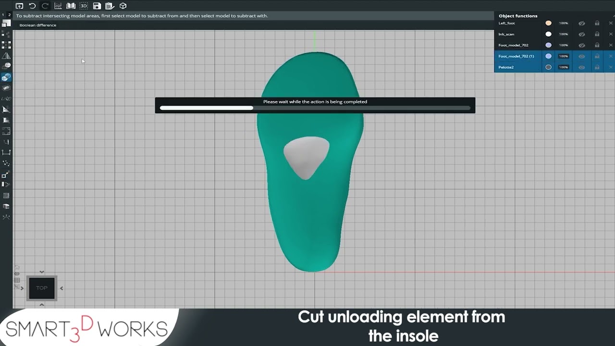The height and width of the screenshot is (346, 615).
Task: Select the Ink_scan object row
Action: pos(554,34)
